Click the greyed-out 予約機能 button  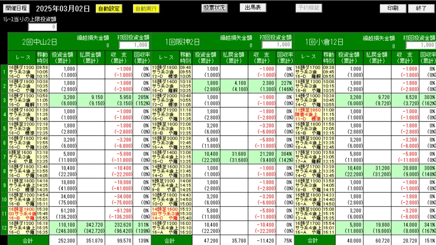click(x=308, y=8)
